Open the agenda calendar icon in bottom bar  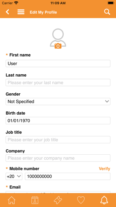point(35,200)
